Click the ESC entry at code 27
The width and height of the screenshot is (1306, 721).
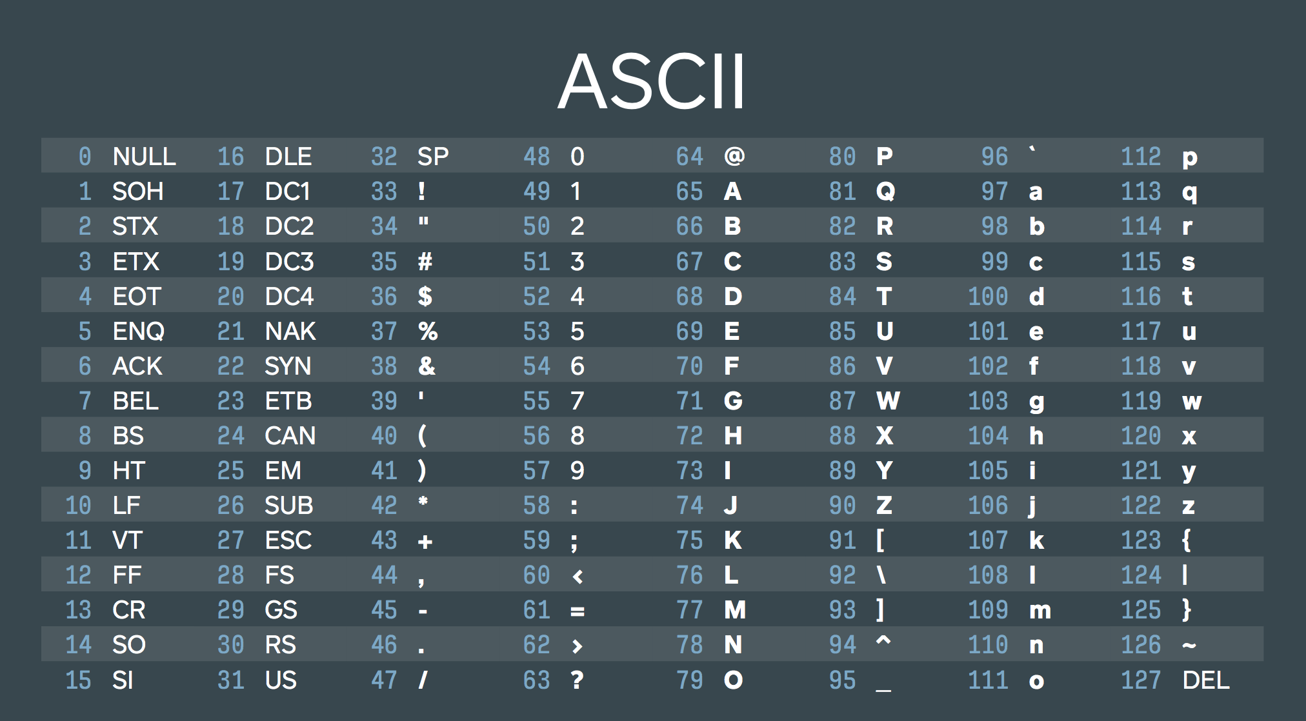288,540
